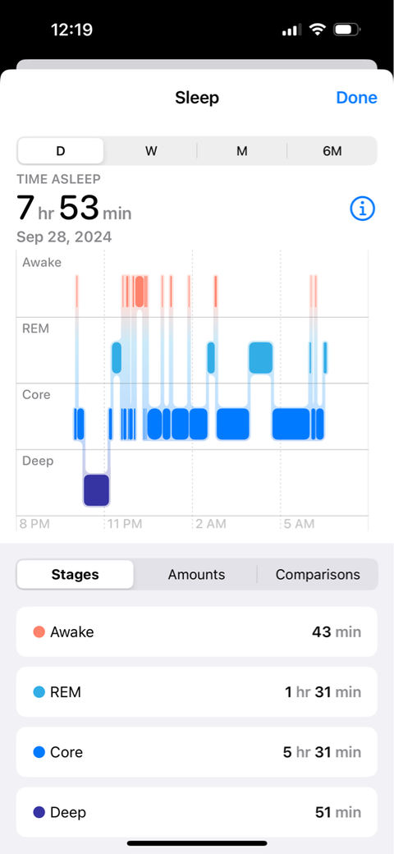
Task: Tap the Deep sleep block in chart
Action: [x=96, y=489]
